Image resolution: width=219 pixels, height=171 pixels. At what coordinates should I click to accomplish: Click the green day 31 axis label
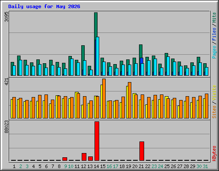(205, 166)
